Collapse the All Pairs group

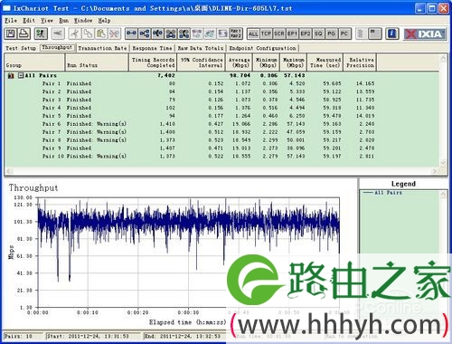tap(21, 75)
